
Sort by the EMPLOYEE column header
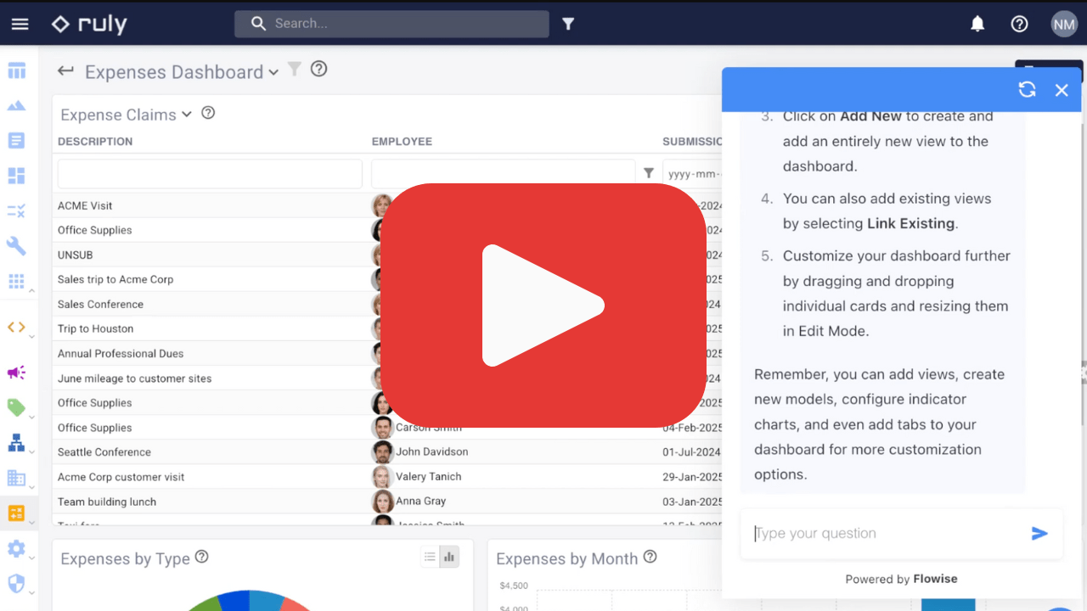pyautogui.click(x=402, y=142)
